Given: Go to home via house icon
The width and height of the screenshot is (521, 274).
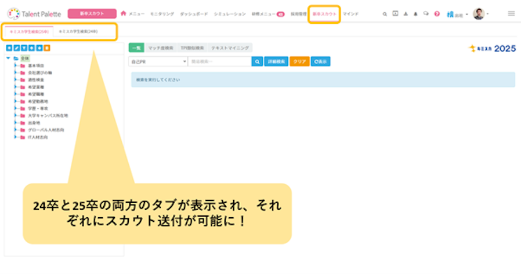Looking at the screenshot, I should [123, 13].
